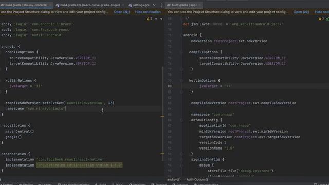The height and width of the screenshot is (185, 329).
Task: Click sourceCompatibility line in left editor
Action: point(52,58)
